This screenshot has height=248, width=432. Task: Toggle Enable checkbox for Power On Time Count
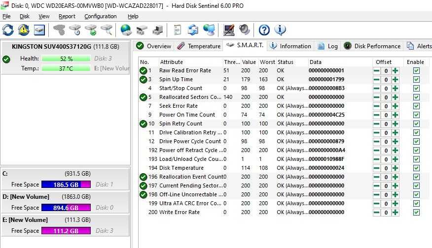(416, 115)
